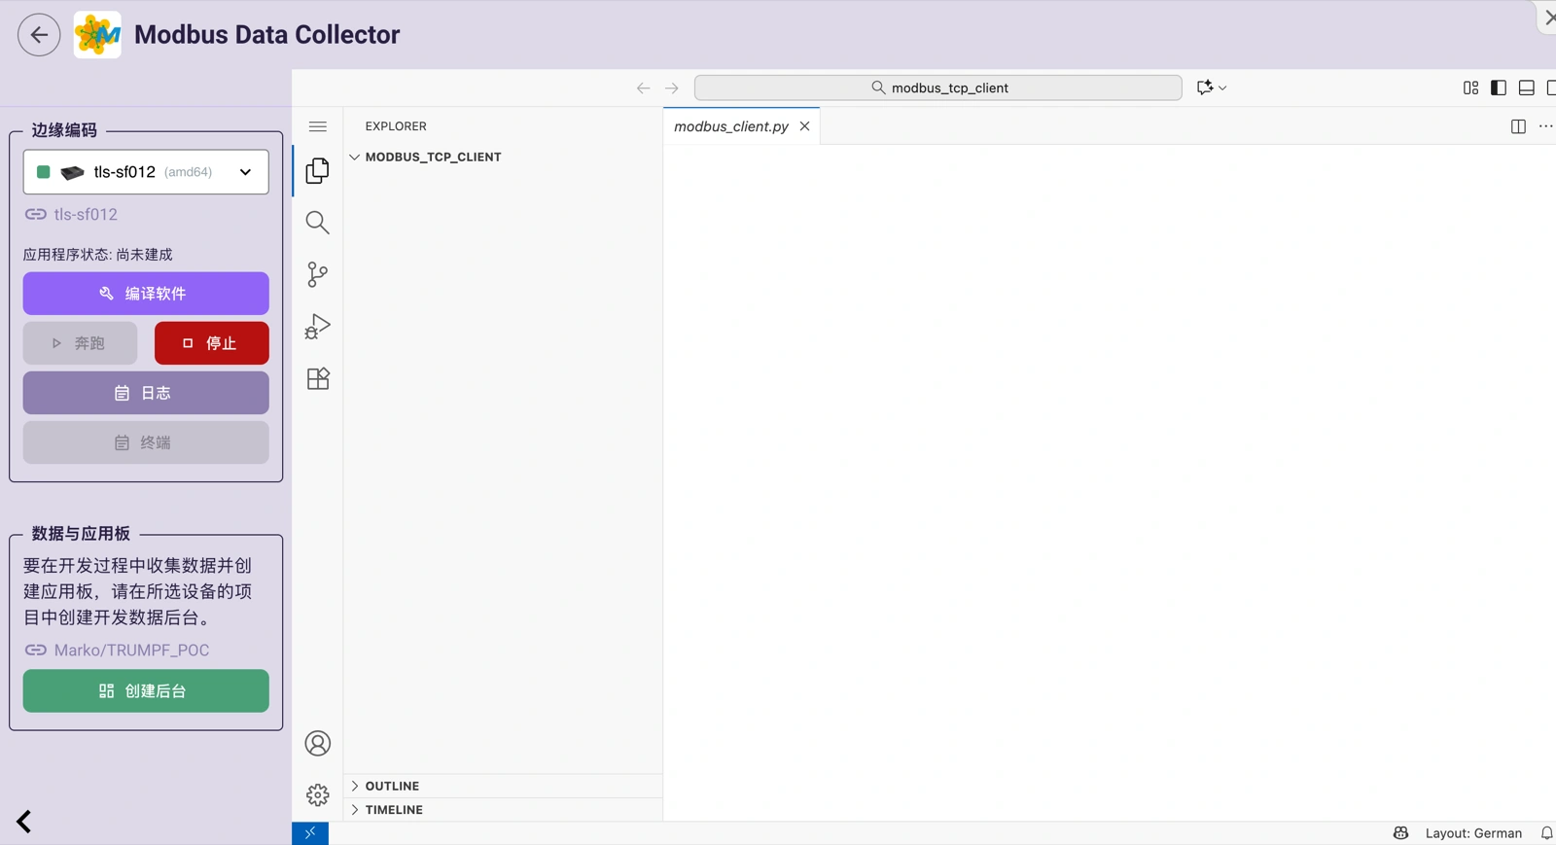Split the editor to the right
Viewport: 1556px width, 845px height.
pyautogui.click(x=1518, y=126)
